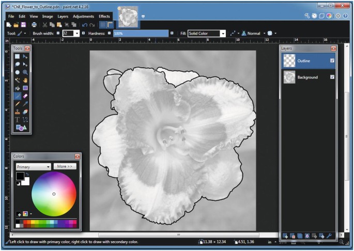Select the Rectangle Select tool

[x=17, y=56]
